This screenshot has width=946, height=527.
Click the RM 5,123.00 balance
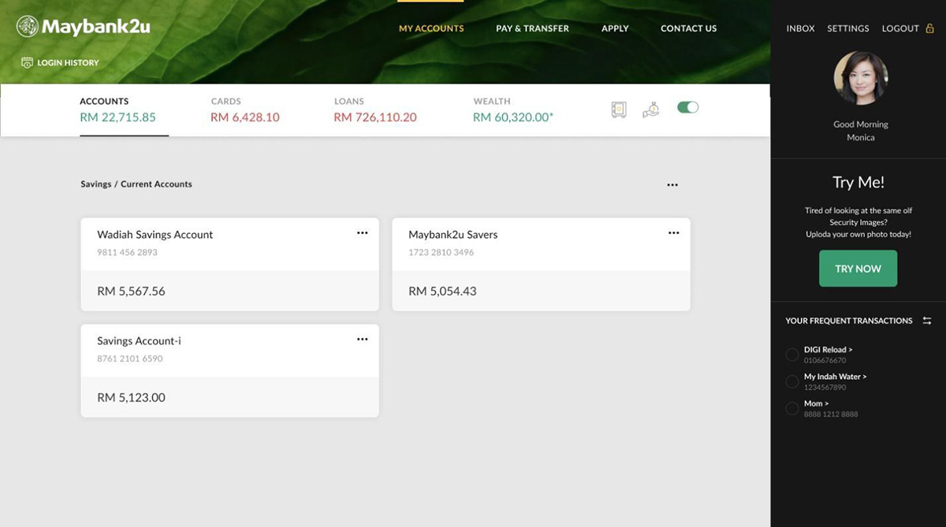[132, 398]
